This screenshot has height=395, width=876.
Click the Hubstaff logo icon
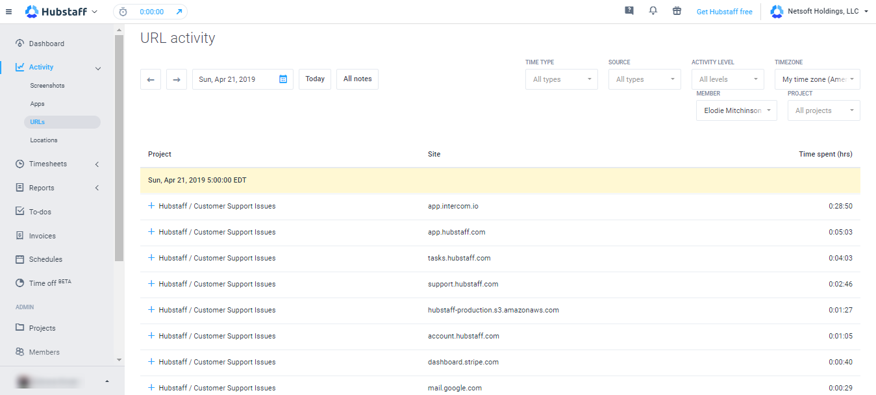click(x=32, y=11)
